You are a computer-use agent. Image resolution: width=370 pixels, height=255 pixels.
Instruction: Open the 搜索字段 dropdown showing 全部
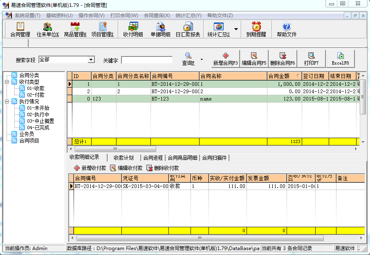[x=92, y=60]
